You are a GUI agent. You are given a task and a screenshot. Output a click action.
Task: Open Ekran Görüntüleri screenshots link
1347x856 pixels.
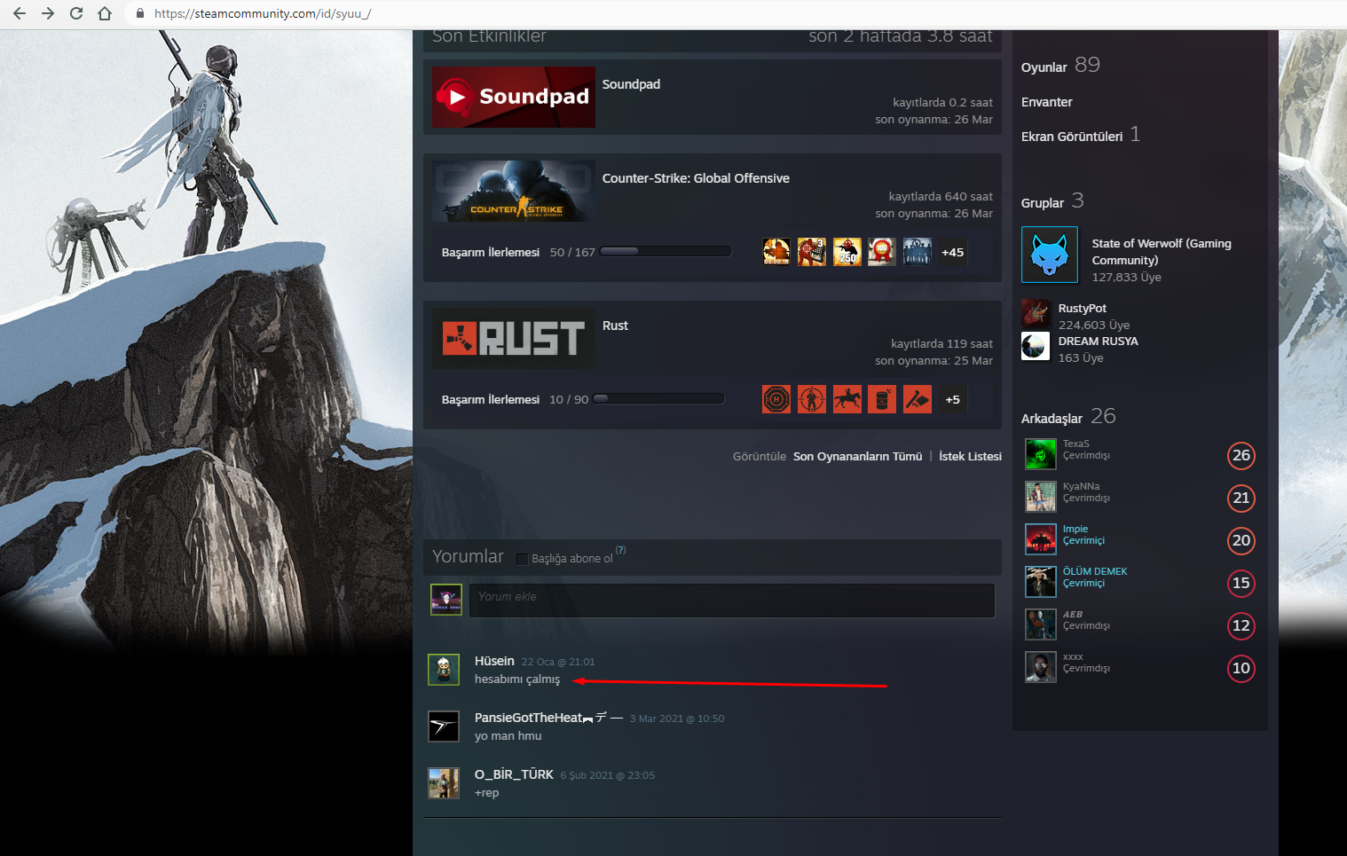click(1081, 136)
